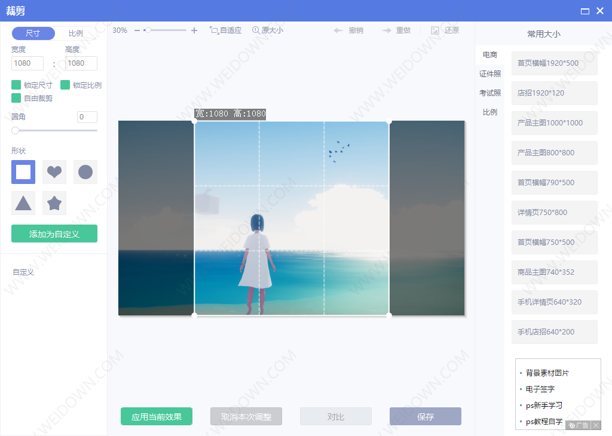Image resolution: width=612 pixels, height=436 pixels.
Task: Close the advertisement box
Action: click(x=596, y=425)
